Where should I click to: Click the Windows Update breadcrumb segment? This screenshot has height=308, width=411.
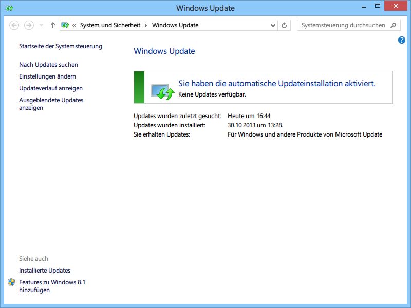click(x=175, y=25)
